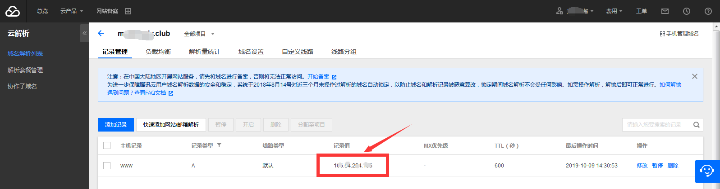720x189 pixels.
Task: Click the 默认 line type cell
Action: (268, 166)
